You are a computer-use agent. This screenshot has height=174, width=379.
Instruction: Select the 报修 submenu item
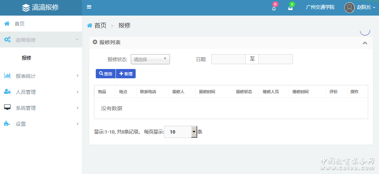tap(26, 58)
